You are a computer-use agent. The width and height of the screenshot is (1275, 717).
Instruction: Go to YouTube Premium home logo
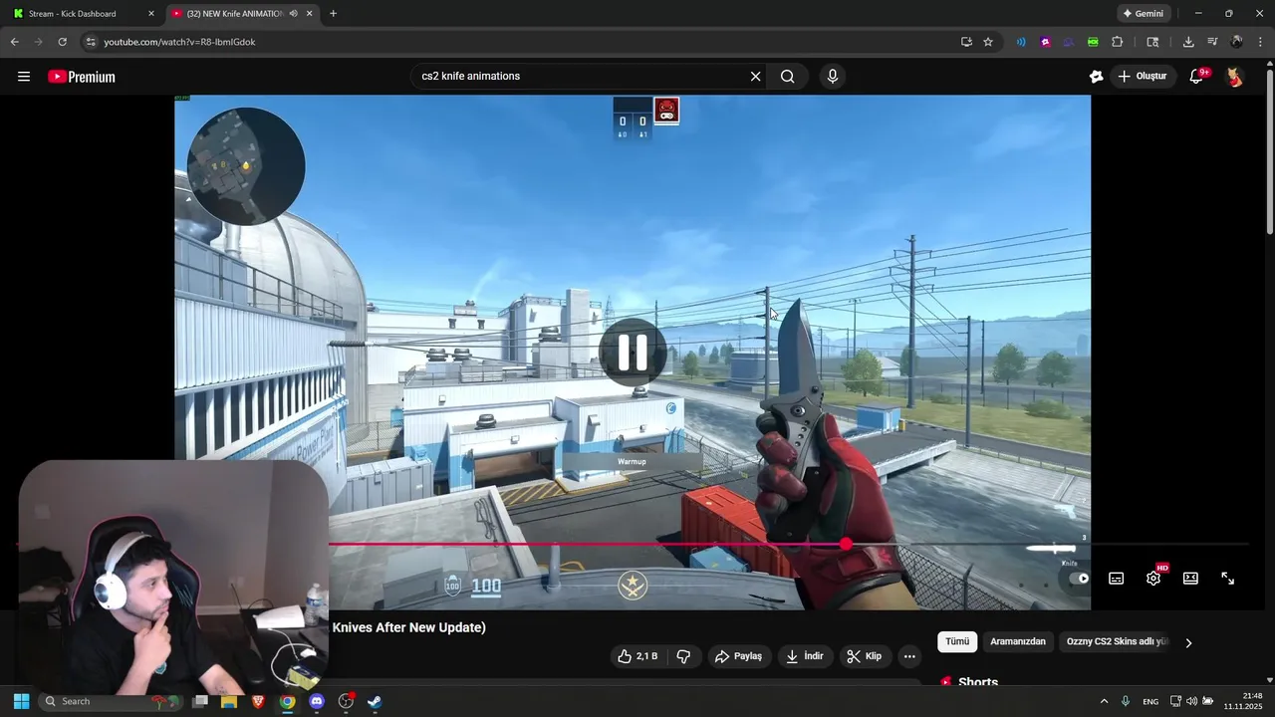[82, 77]
